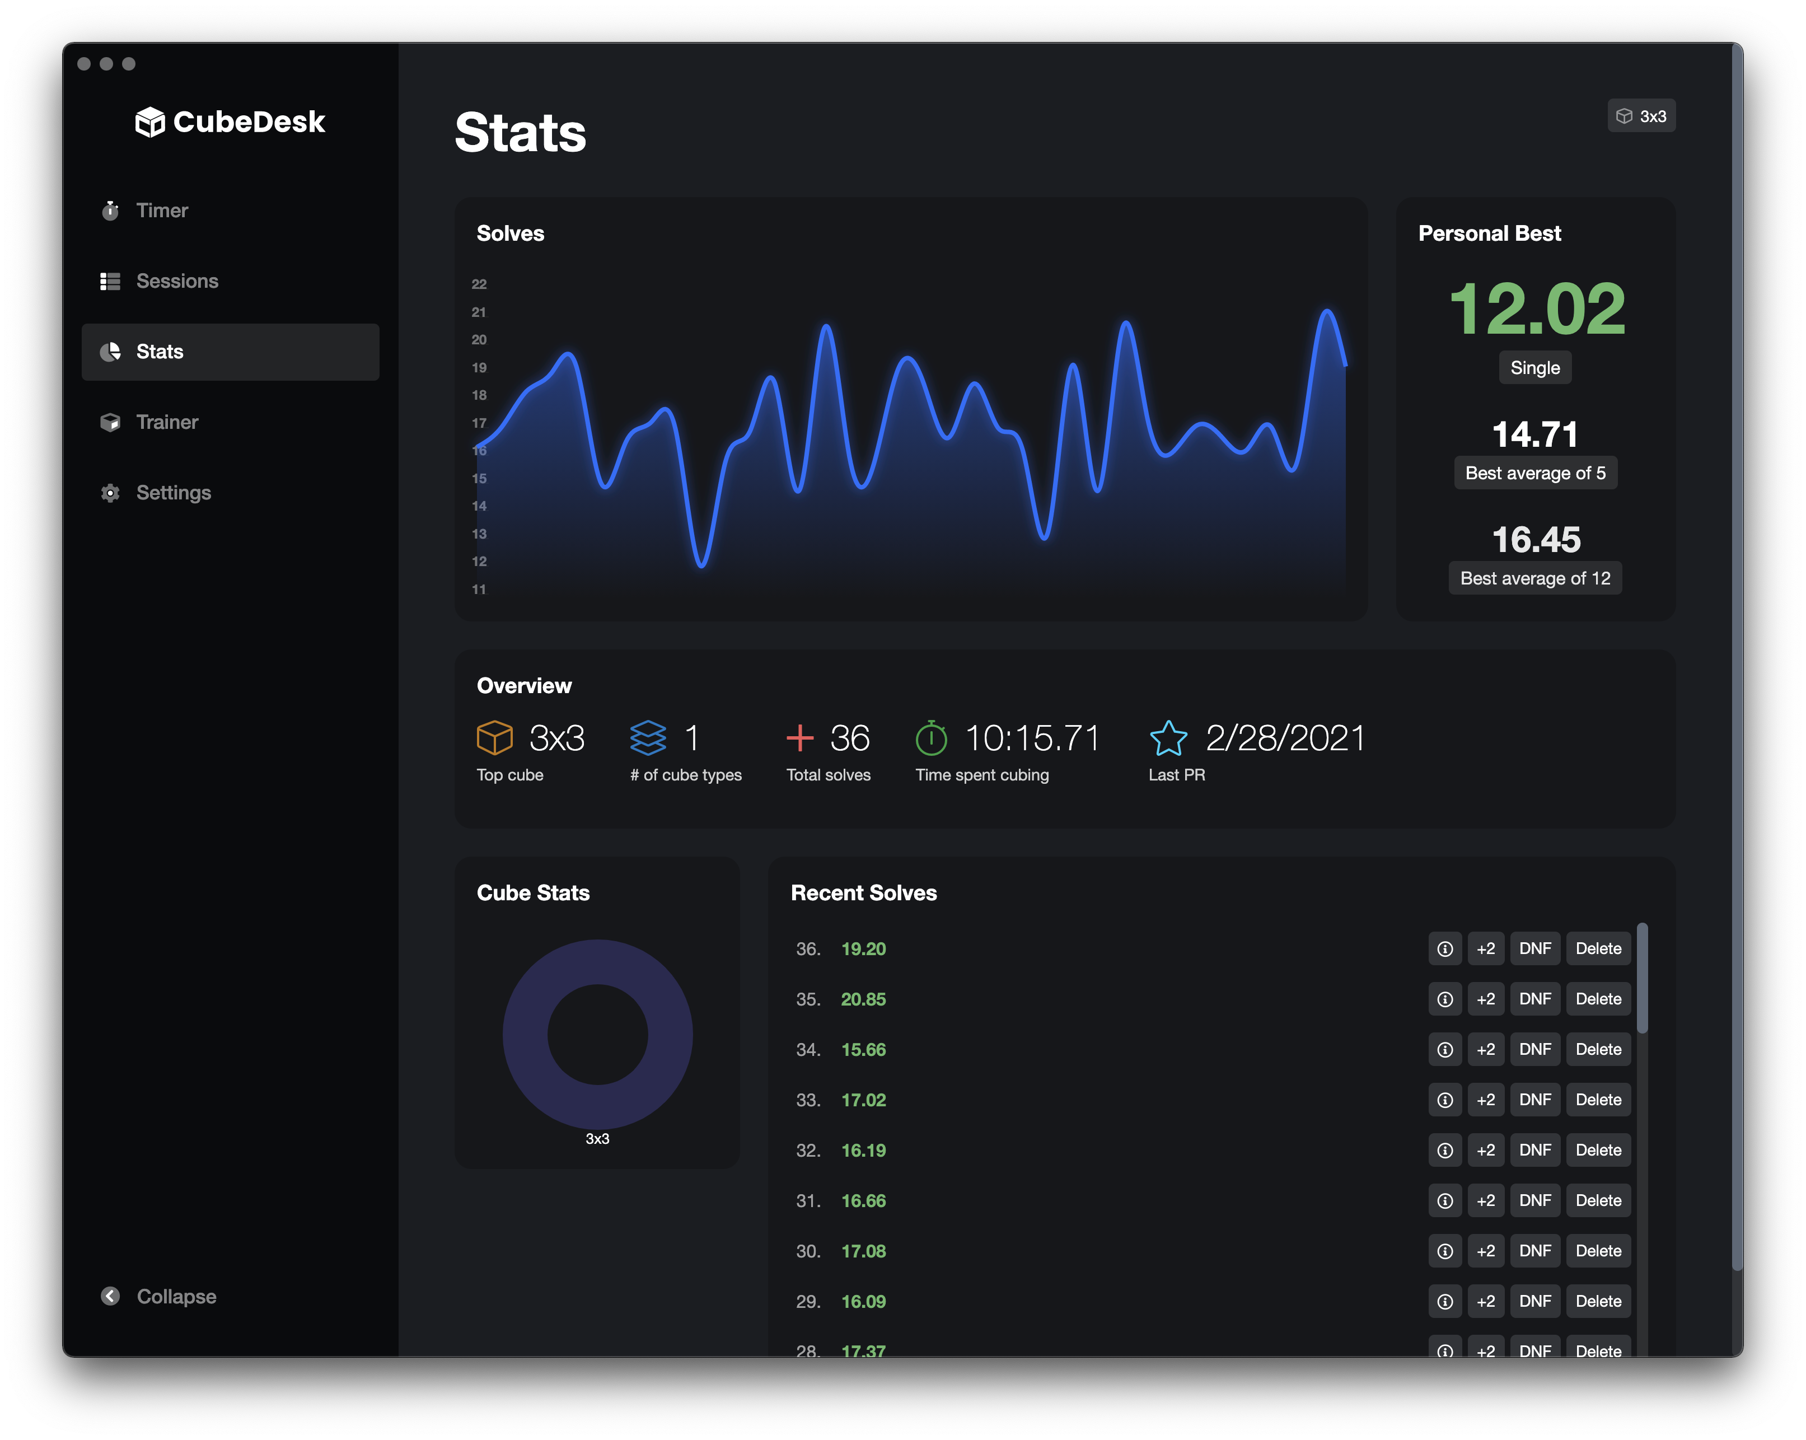This screenshot has height=1440, width=1806.
Task: Click the CubeDesk logo icon
Action: click(x=150, y=122)
